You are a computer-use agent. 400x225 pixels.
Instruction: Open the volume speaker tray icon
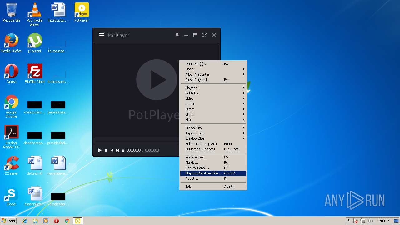click(371, 221)
